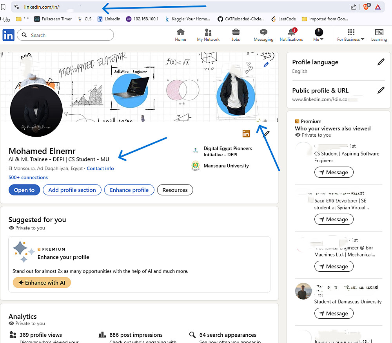Screen dimensions: 392x343
Task: Open the CATReloaded-Circle GitHub bookmark
Action: click(x=241, y=19)
